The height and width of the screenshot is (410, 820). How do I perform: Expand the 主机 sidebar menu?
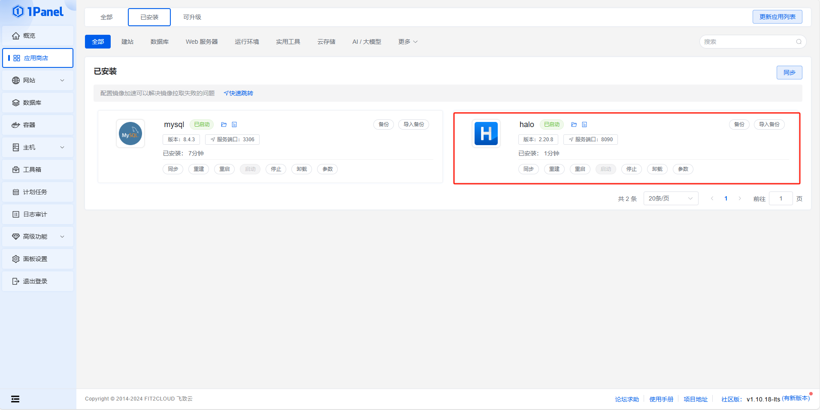click(38, 147)
